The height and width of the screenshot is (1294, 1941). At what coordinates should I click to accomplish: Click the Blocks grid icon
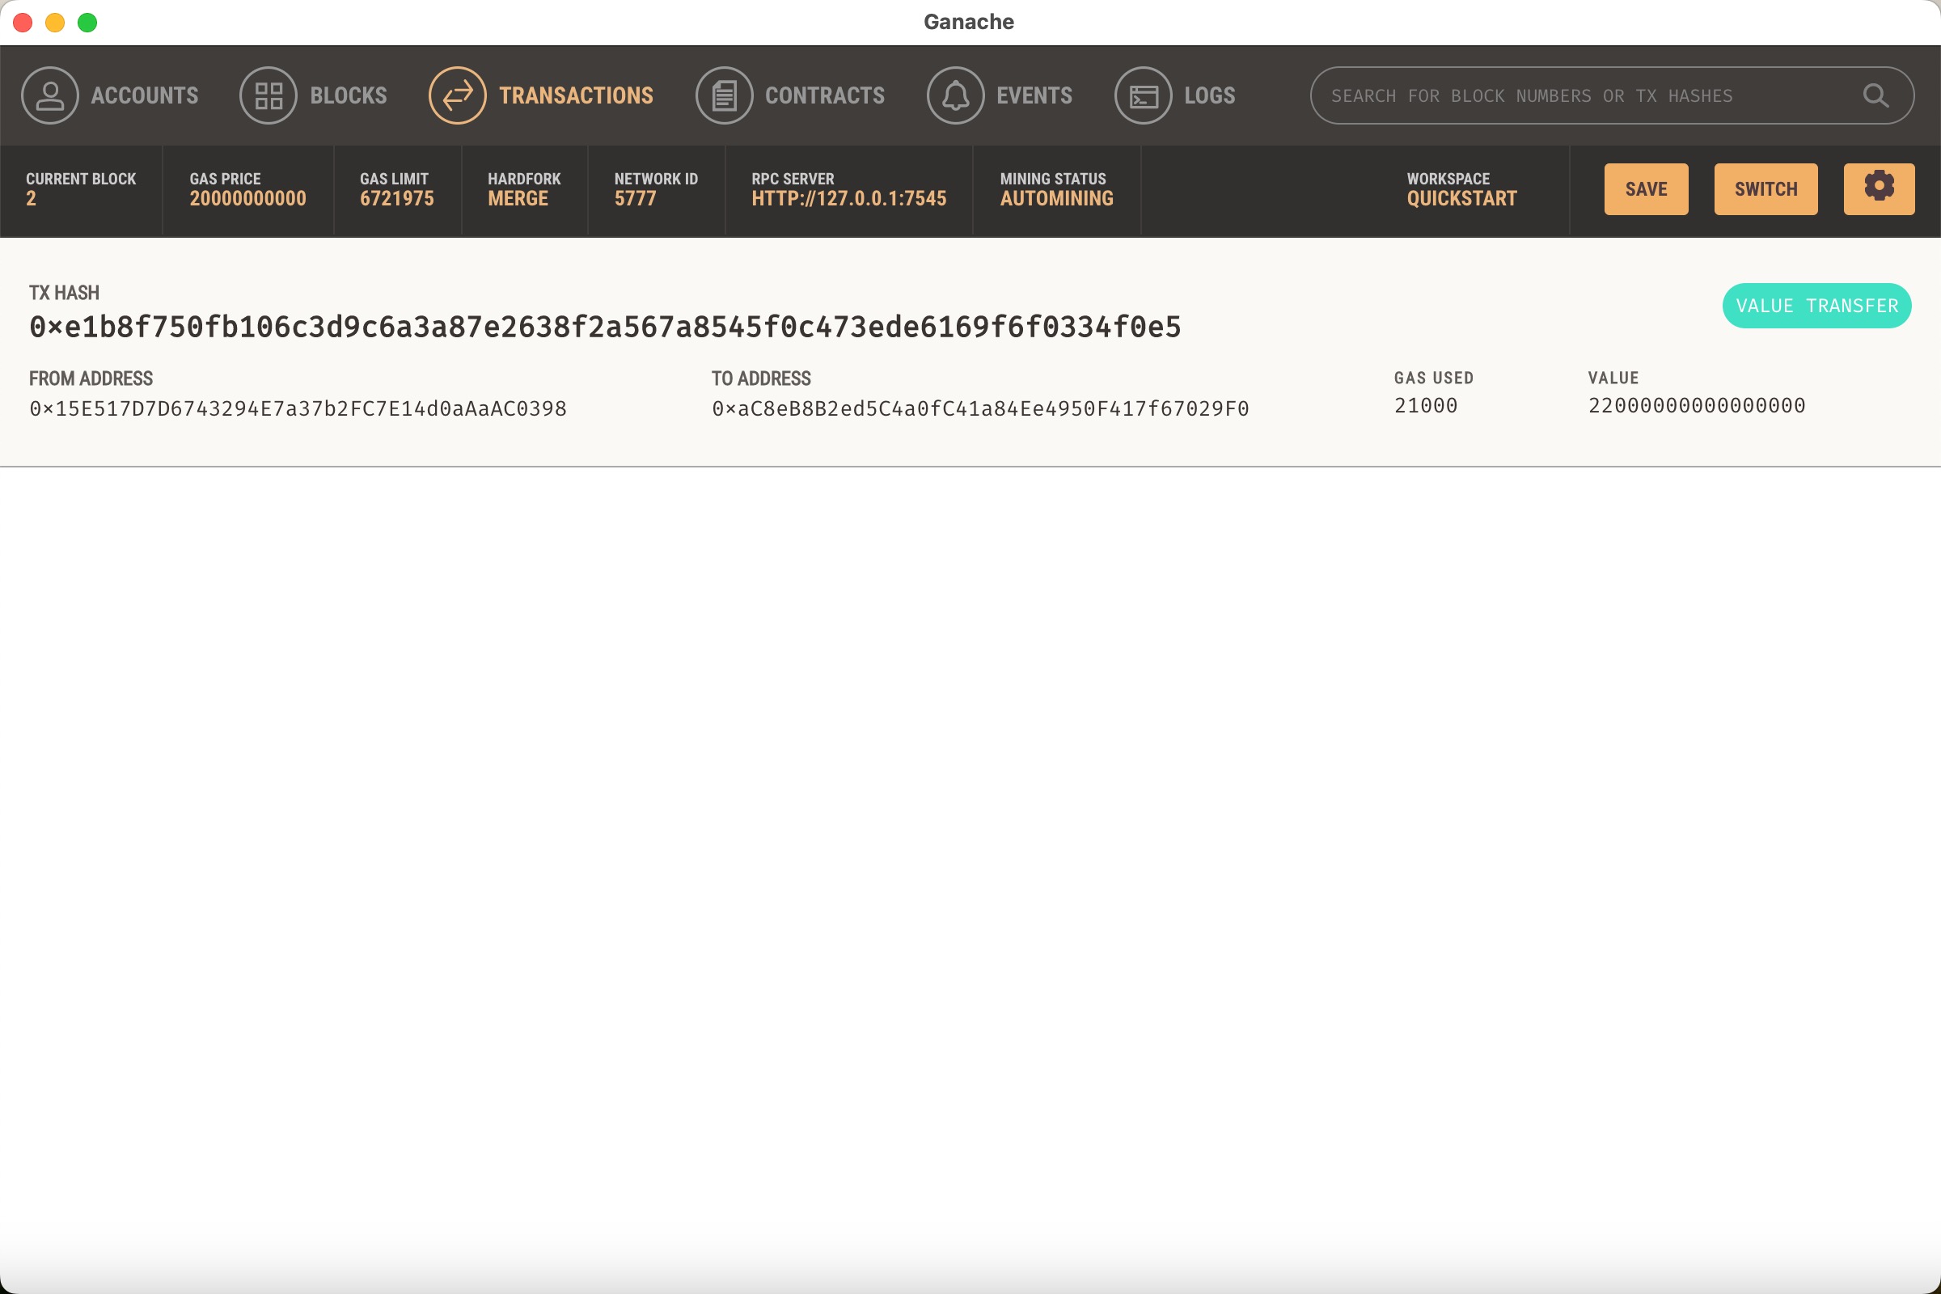(269, 95)
